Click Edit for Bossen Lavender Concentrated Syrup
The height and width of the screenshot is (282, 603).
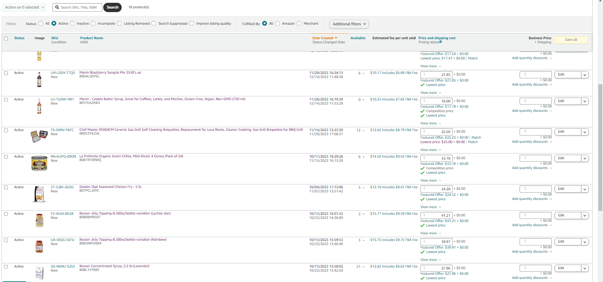(x=568, y=268)
